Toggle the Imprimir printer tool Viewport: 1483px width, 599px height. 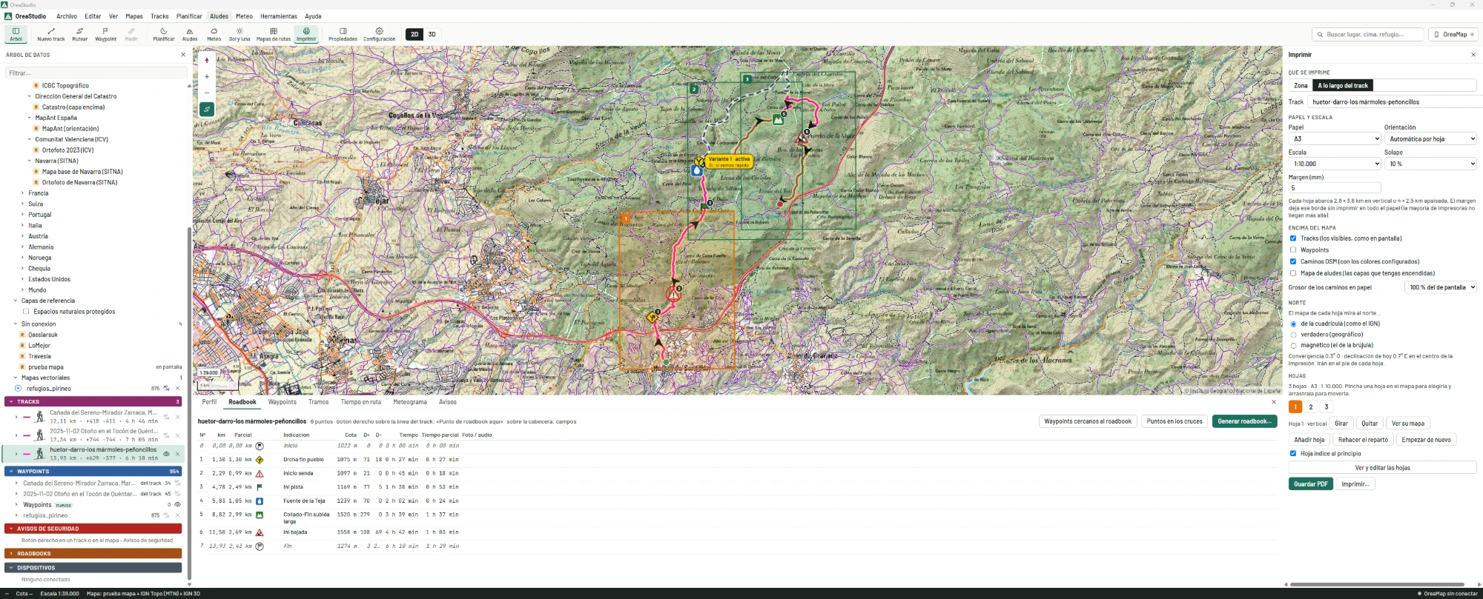click(x=306, y=34)
